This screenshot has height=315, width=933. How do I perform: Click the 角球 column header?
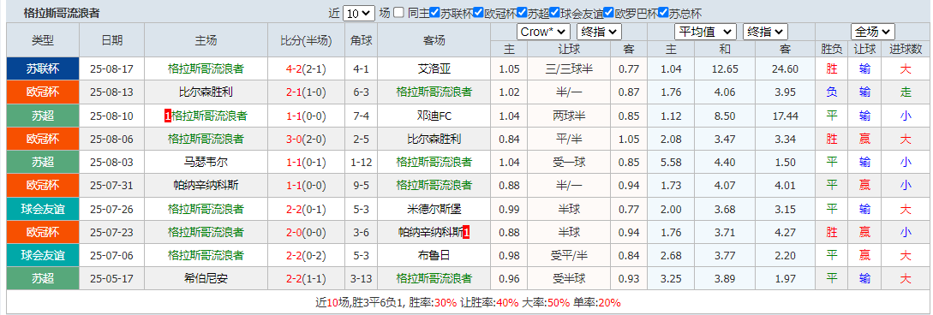click(x=361, y=40)
